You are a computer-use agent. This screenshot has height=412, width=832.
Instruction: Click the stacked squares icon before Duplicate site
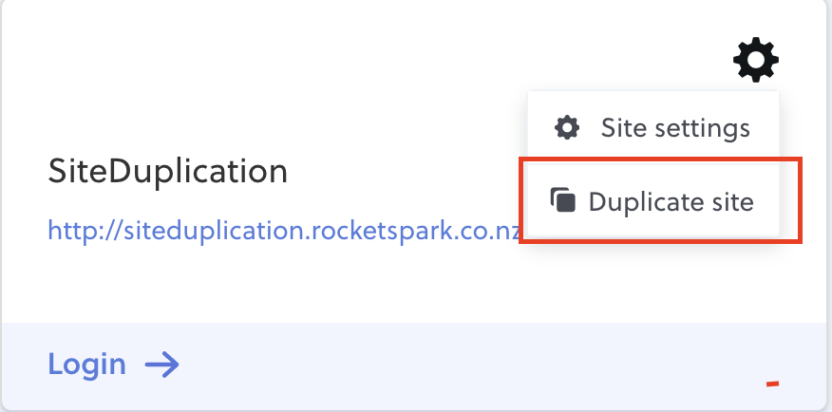[x=563, y=200]
